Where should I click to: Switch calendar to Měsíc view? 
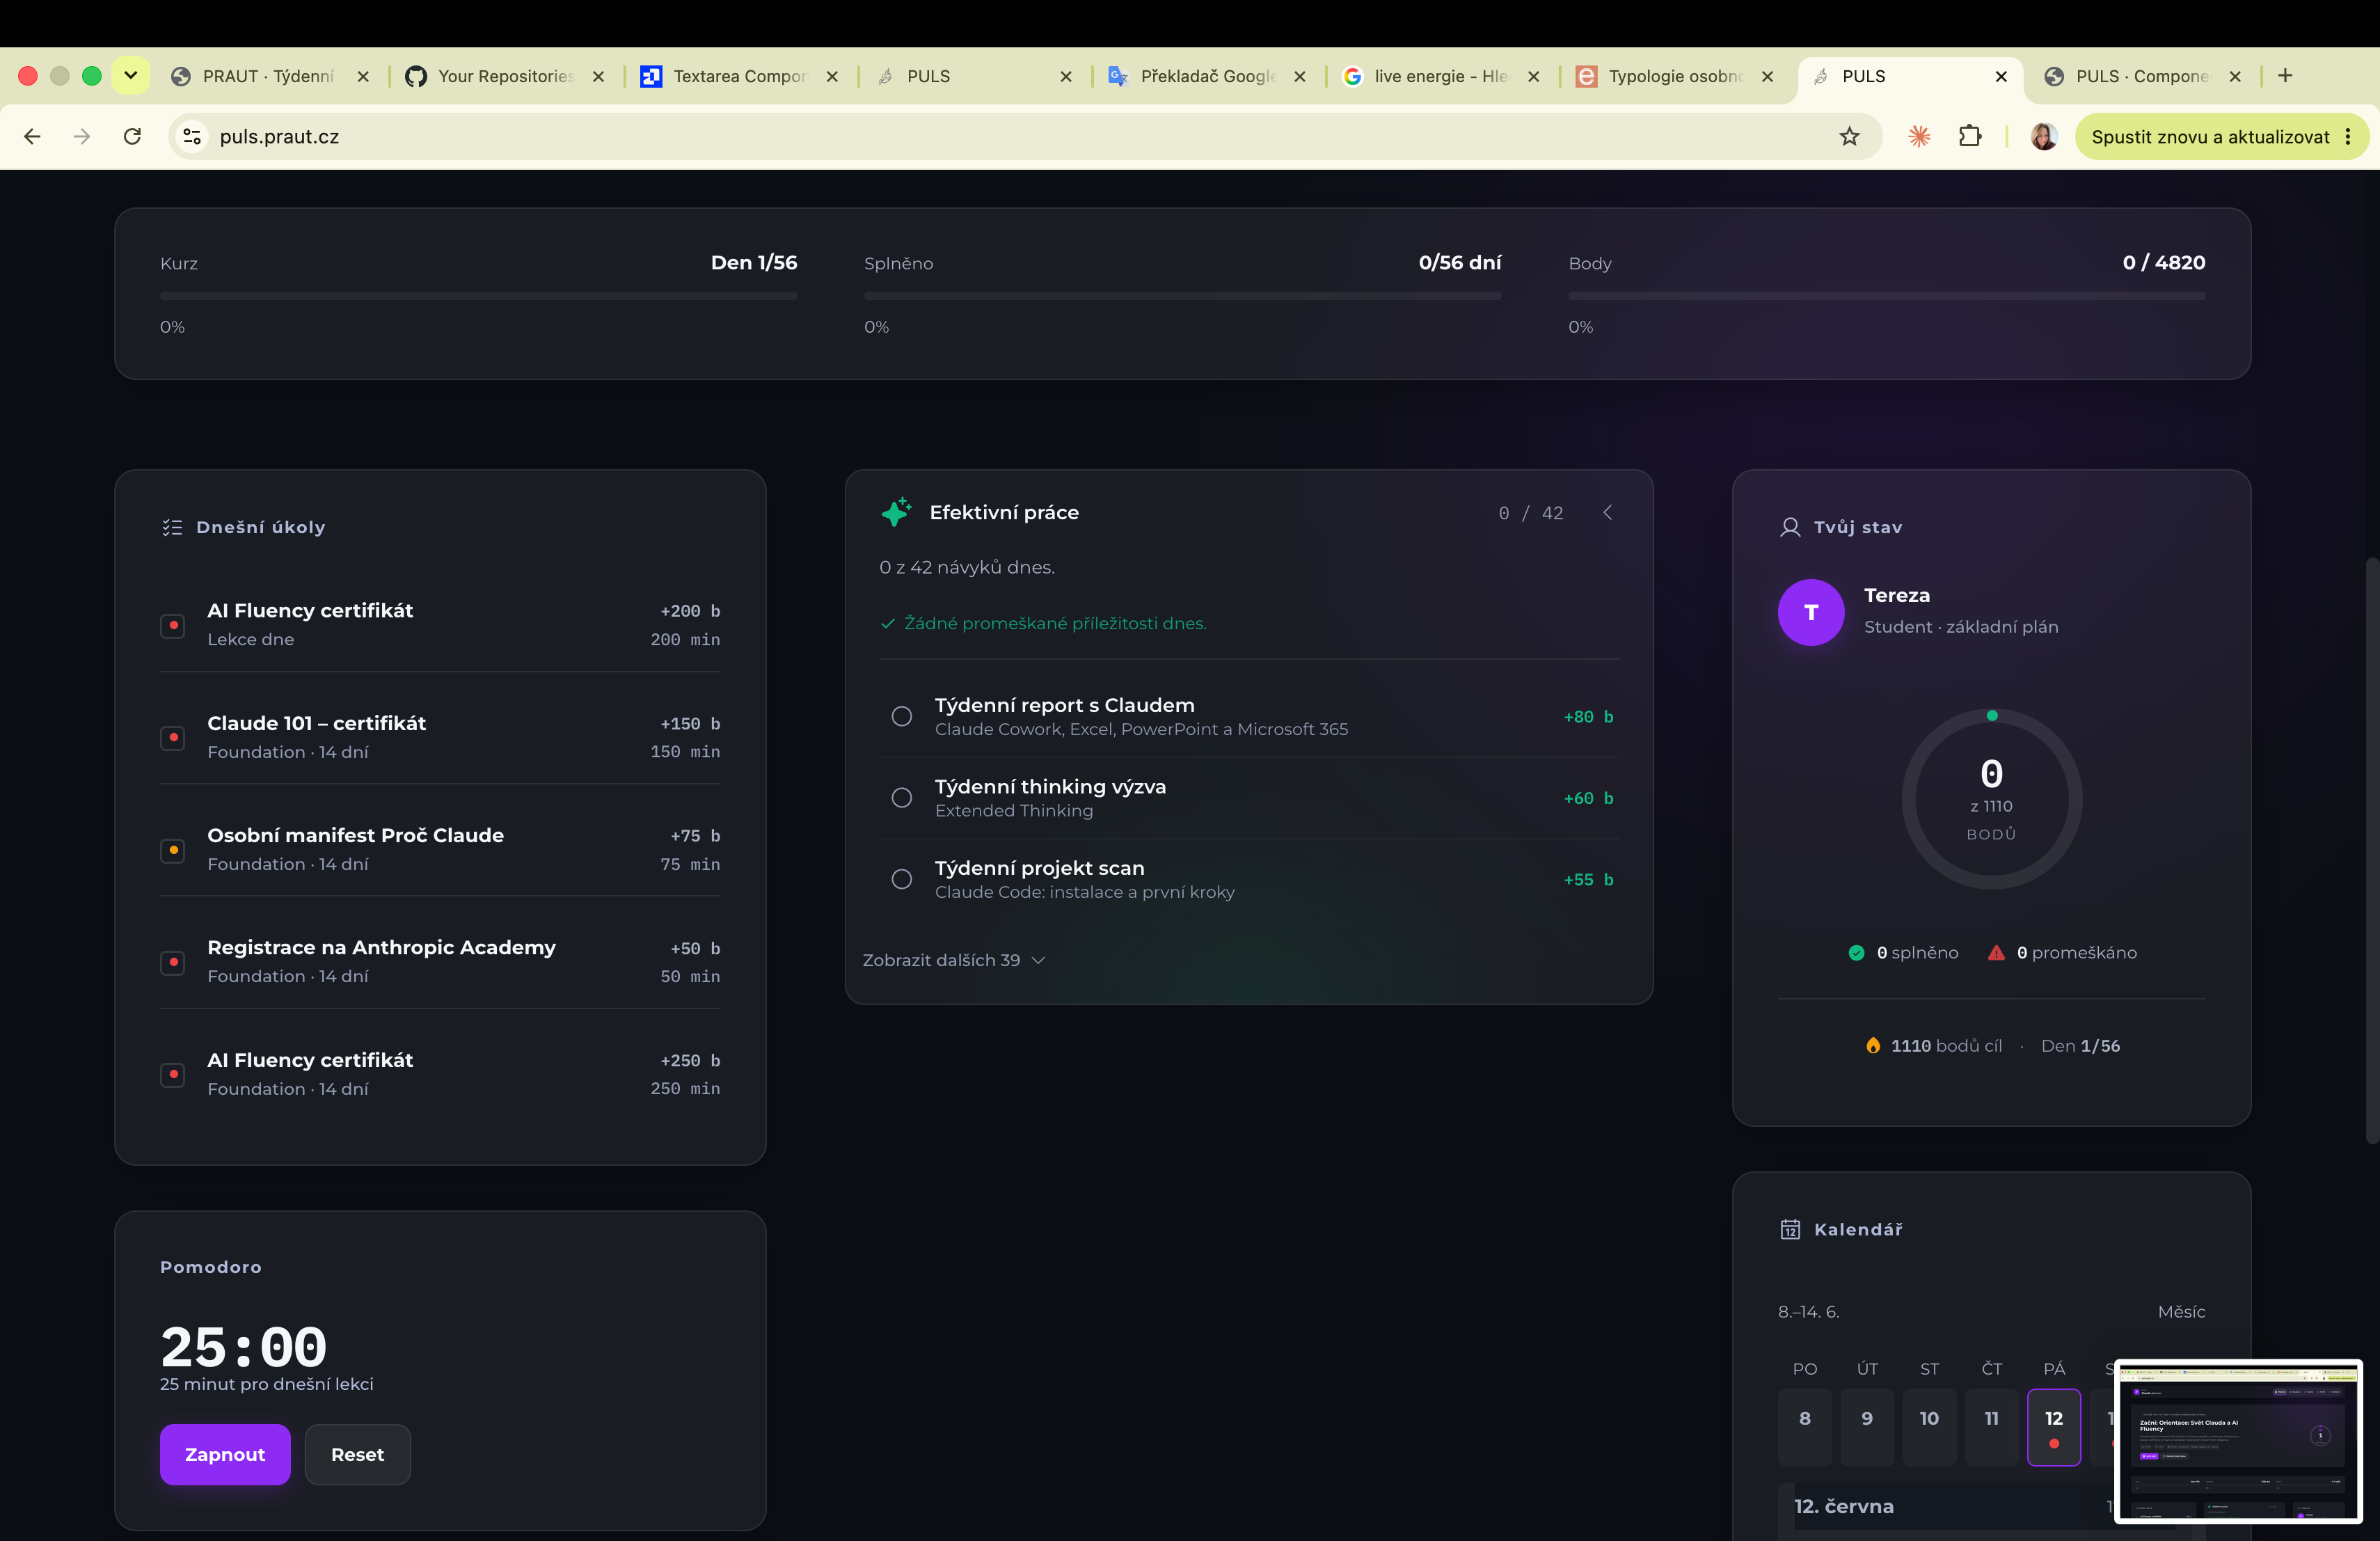[2181, 1311]
